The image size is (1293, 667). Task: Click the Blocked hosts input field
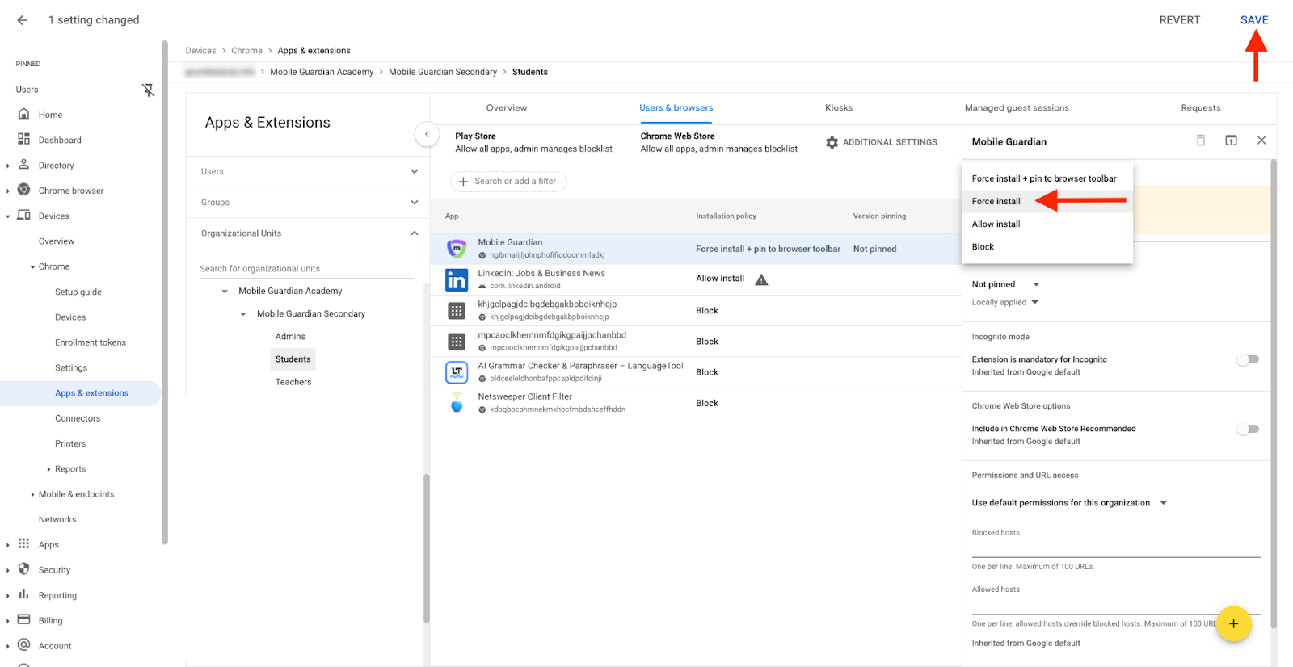point(1116,548)
